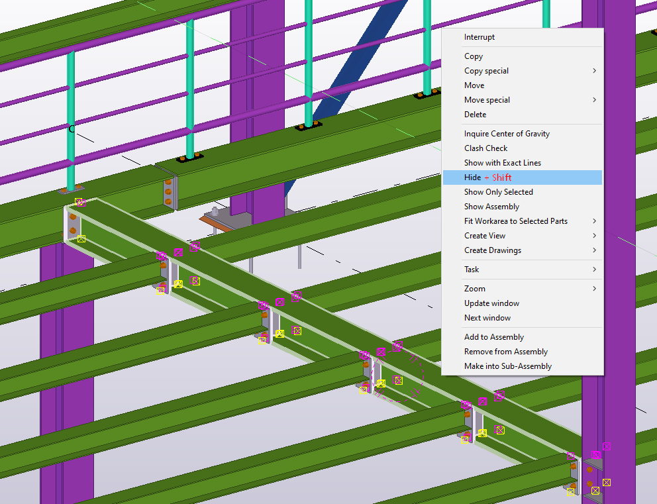
Task: Select Copy from the context menu
Action: click(x=523, y=56)
